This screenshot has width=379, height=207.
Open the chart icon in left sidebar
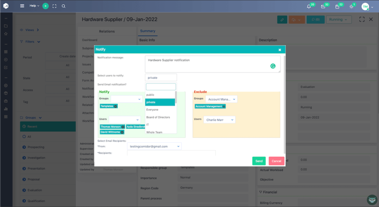pos(6,109)
